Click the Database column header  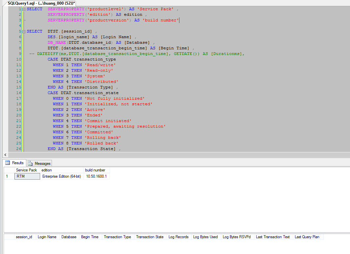click(x=69, y=237)
